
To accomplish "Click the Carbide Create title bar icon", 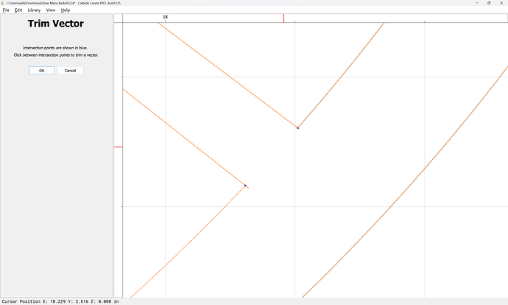I will 3,3.
